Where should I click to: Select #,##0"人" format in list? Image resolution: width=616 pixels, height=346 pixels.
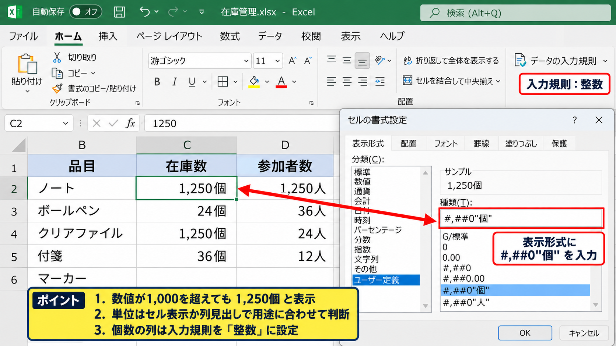[x=515, y=303]
